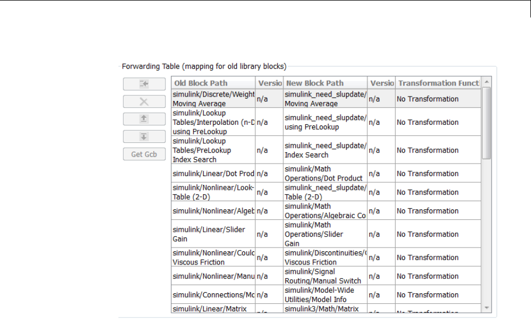Select new path Math Operations/Algebraic Co cell
Image resolution: width=531 pixels, height=319 pixels.
(325, 210)
